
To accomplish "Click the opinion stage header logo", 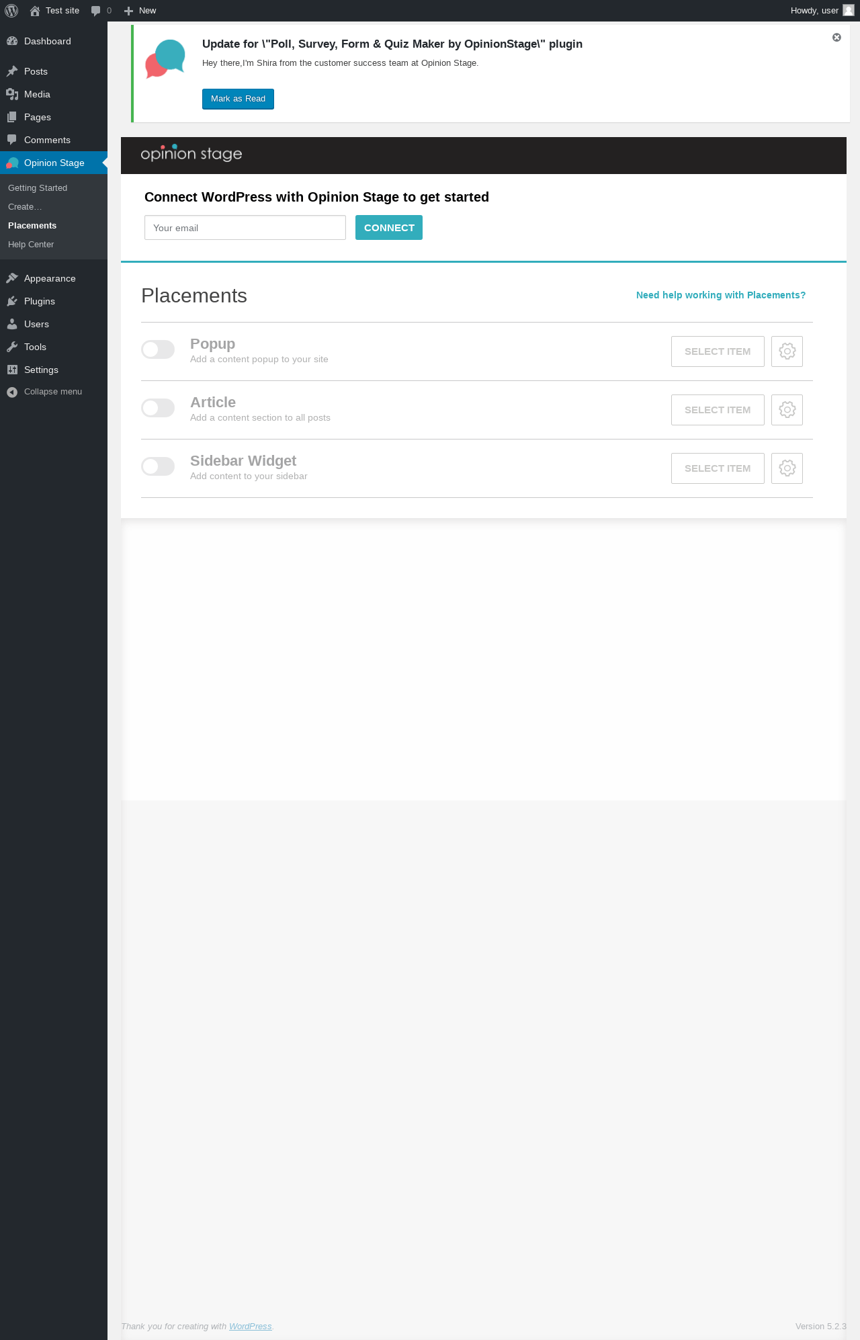I will point(191,153).
